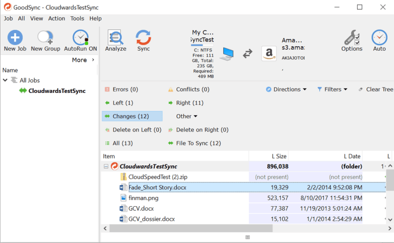Filter by Right (11)
394x243 pixels.
(x=186, y=103)
